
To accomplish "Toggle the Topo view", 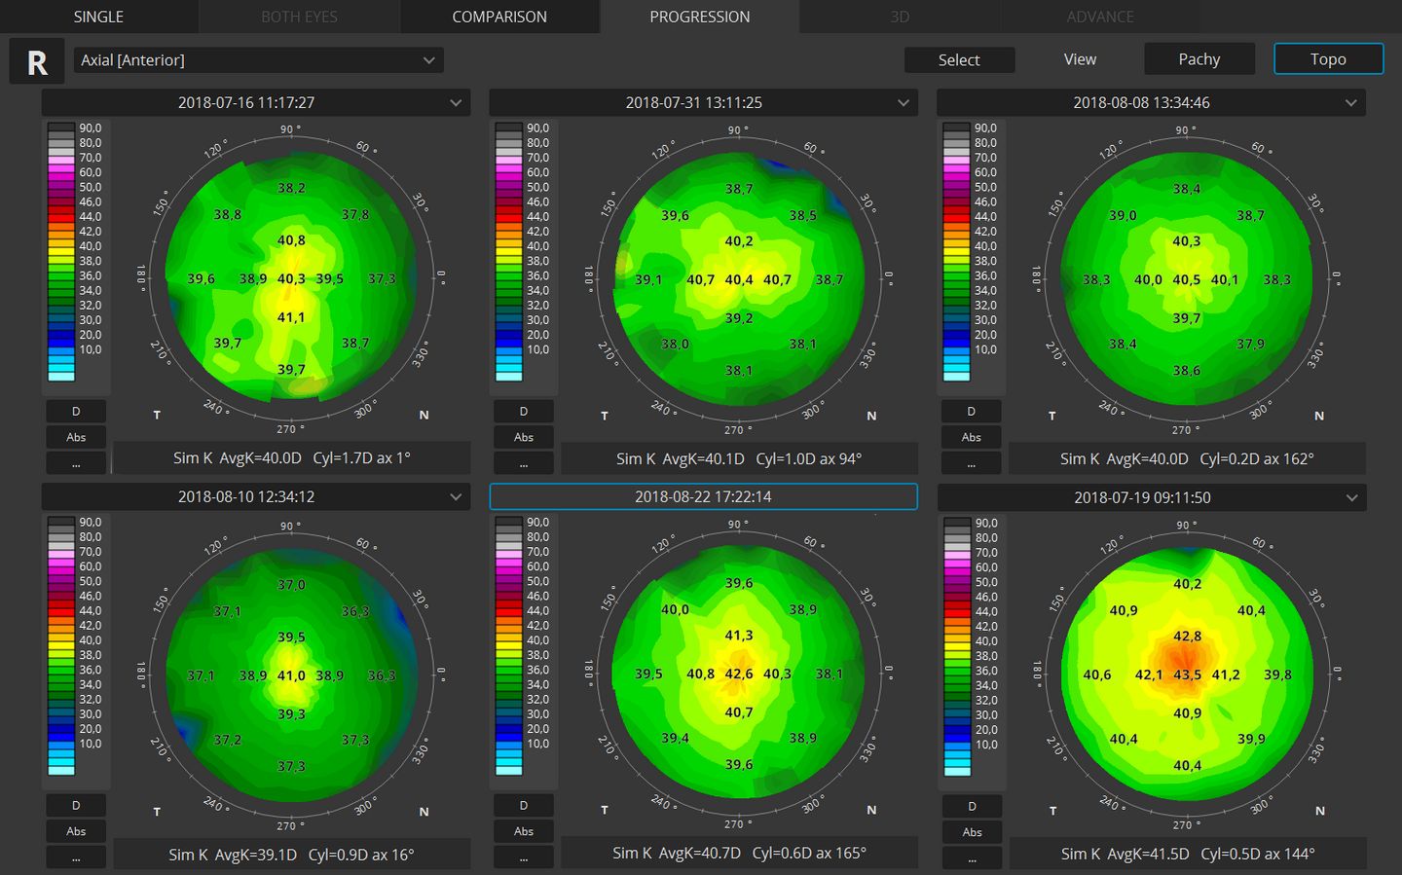I will click(x=1328, y=59).
